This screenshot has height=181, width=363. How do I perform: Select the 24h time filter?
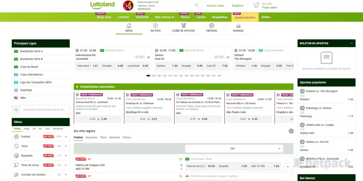tap(47, 129)
